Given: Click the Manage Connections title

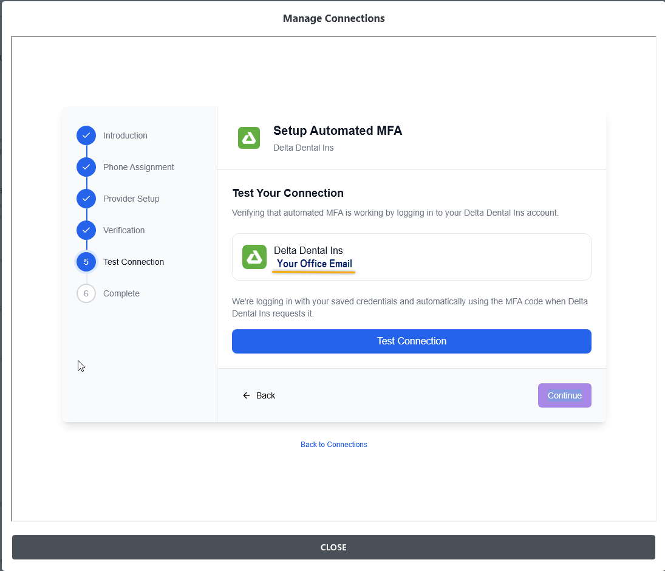Looking at the screenshot, I should tap(334, 18).
